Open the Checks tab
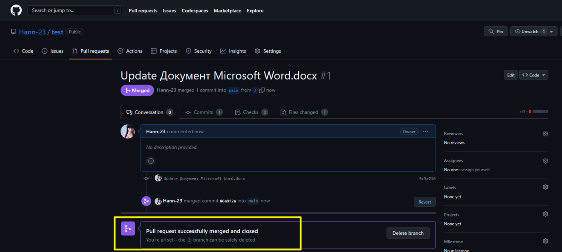Viewport: 562px width, 252px height. pyautogui.click(x=251, y=112)
